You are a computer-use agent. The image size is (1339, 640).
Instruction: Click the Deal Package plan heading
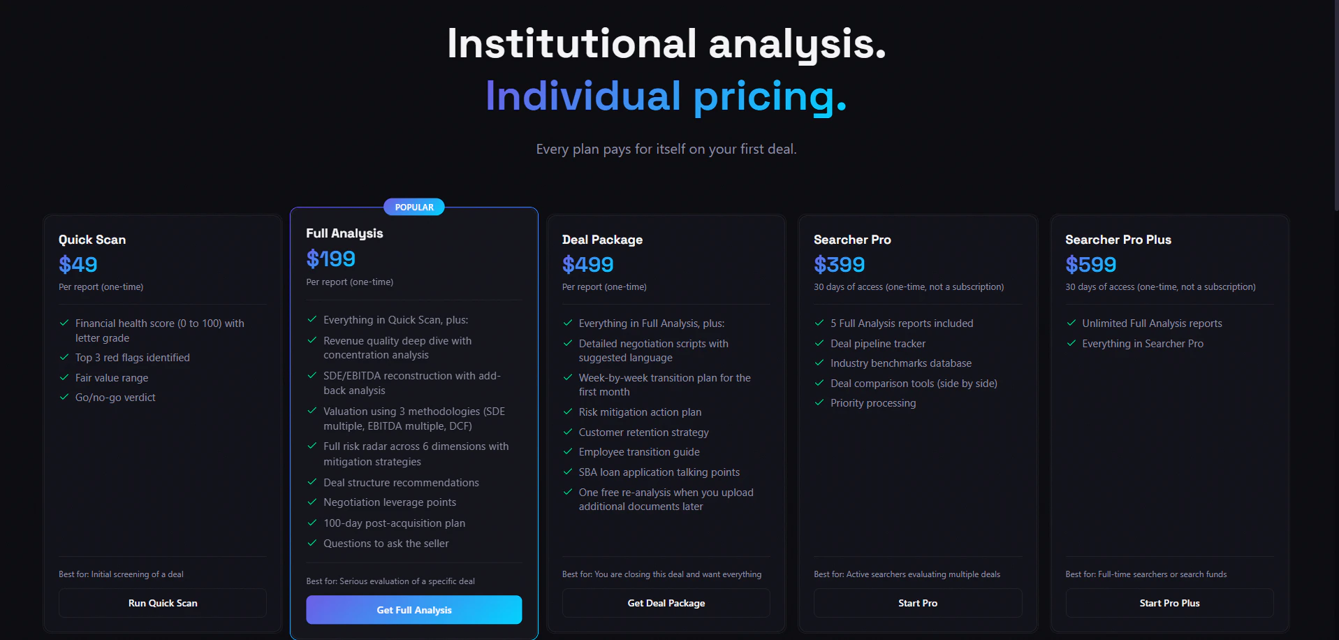pyautogui.click(x=602, y=240)
